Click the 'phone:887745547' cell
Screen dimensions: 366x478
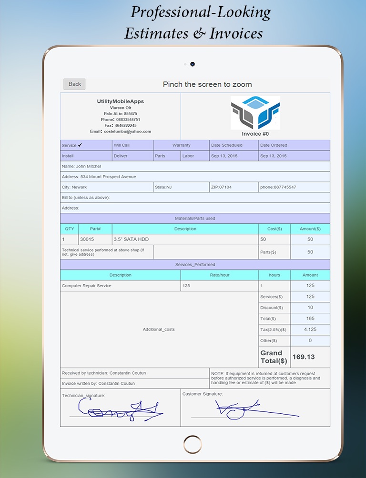pos(294,187)
